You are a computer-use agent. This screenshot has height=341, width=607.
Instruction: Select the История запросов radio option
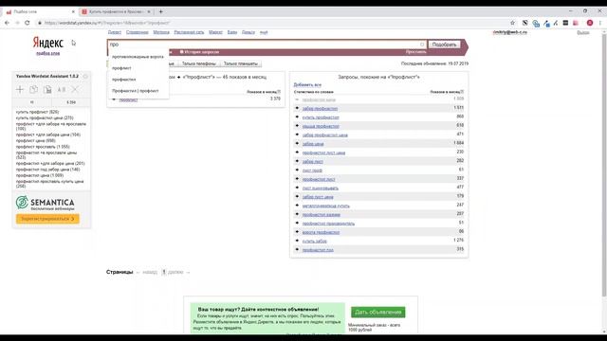pos(182,52)
